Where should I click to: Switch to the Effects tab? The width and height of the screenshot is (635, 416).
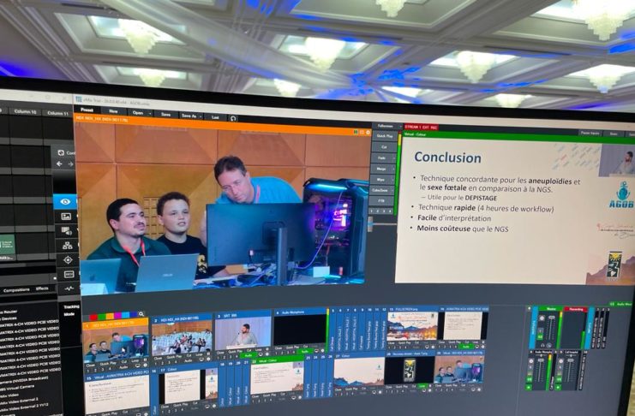[42, 289]
